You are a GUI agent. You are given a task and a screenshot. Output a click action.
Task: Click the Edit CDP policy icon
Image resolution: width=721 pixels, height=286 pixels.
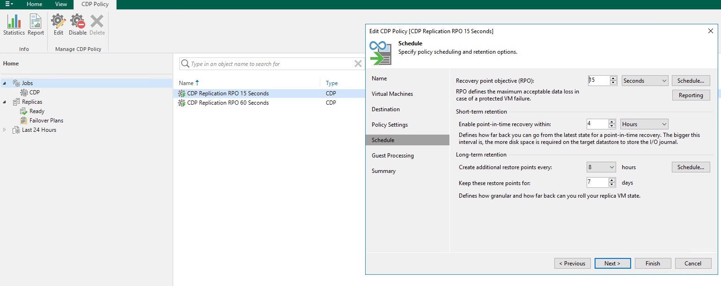pyautogui.click(x=59, y=24)
